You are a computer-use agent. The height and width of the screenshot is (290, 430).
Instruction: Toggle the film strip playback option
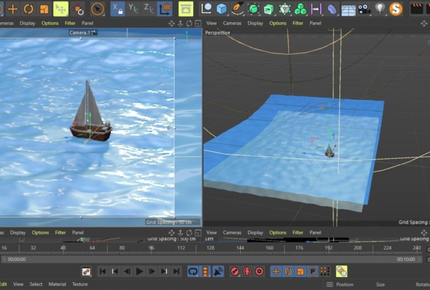(206, 271)
